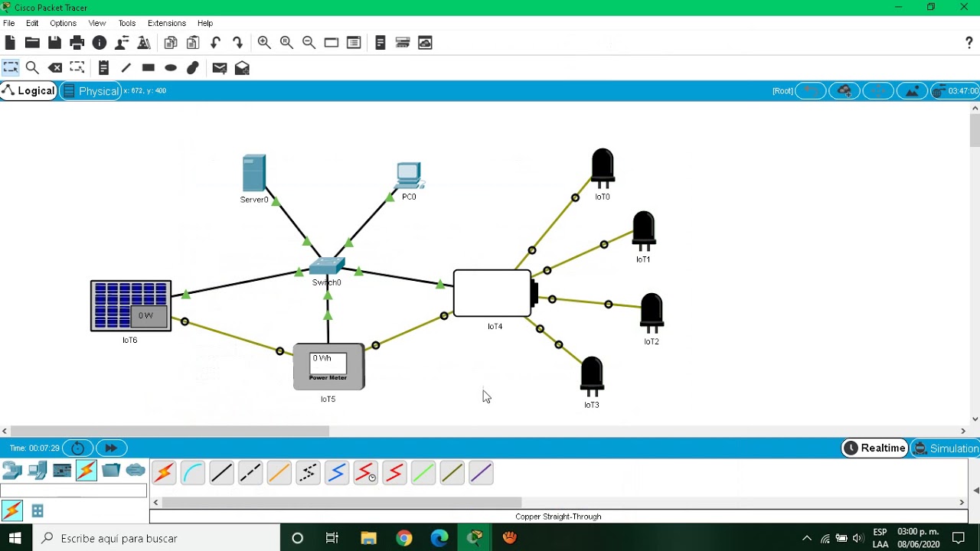Redo the last action
The height and width of the screenshot is (551, 980).
237,43
